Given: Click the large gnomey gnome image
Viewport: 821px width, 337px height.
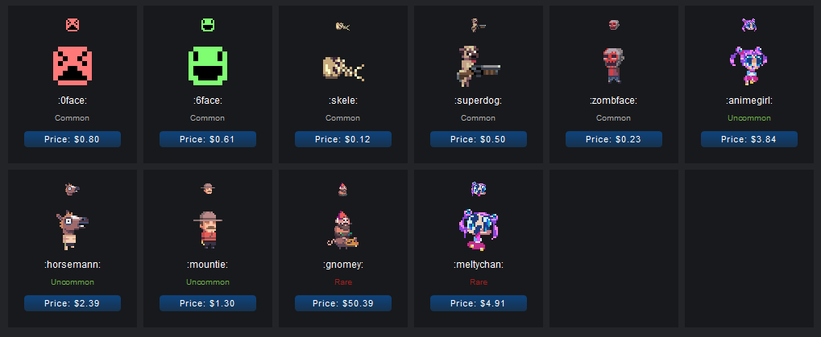Looking at the screenshot, I should click(x=343, y=229).
